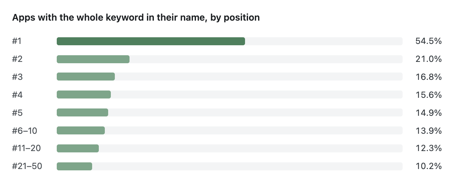Click the #4 position bar
This screenshot has width=454, height=183.
[84, 95]
